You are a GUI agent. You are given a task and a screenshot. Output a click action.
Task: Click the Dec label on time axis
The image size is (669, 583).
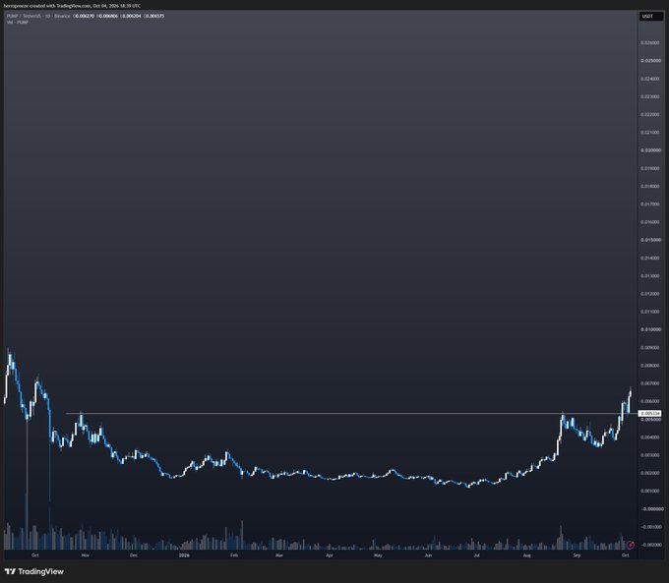(x=134, y=555)
